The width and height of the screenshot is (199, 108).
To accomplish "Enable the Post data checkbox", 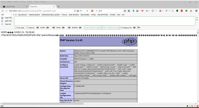I will tap(16, 28).
